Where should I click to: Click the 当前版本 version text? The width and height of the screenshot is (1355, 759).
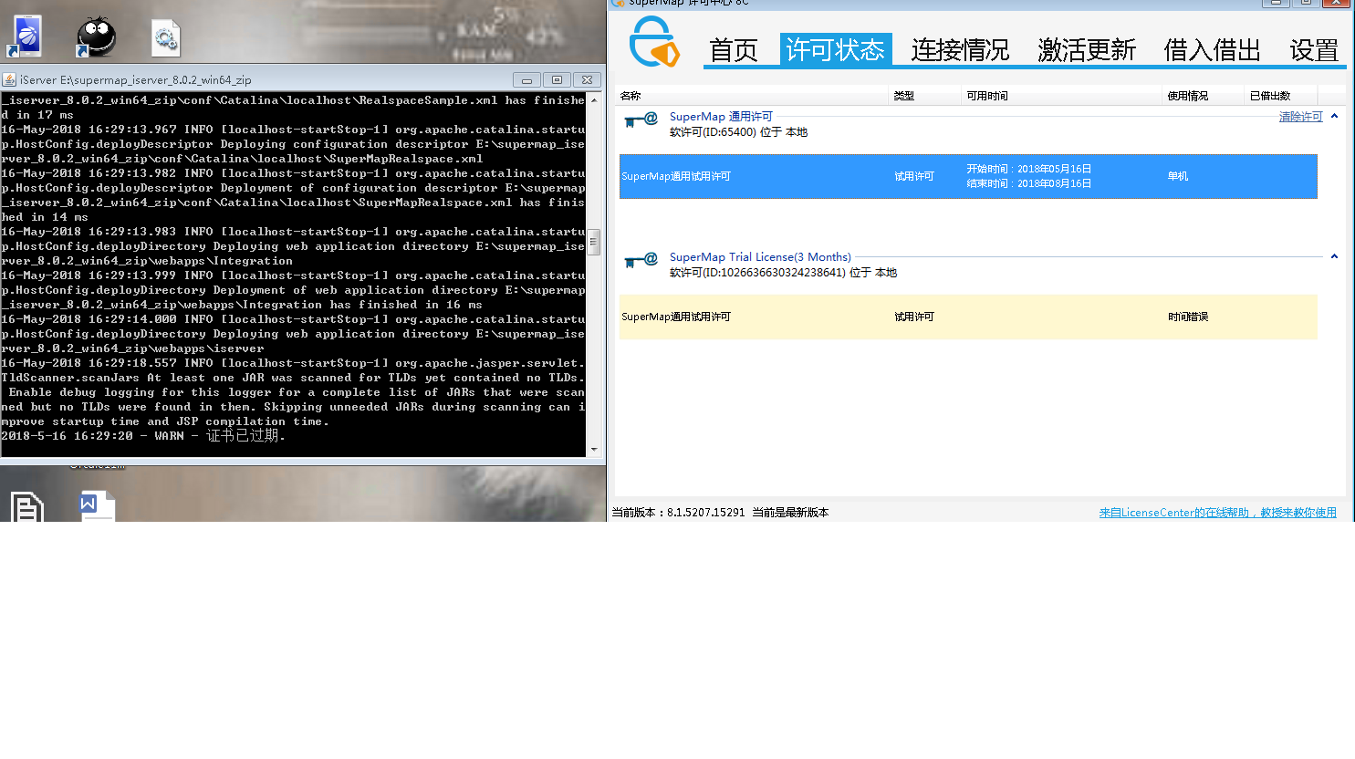(x=678, y=513)
